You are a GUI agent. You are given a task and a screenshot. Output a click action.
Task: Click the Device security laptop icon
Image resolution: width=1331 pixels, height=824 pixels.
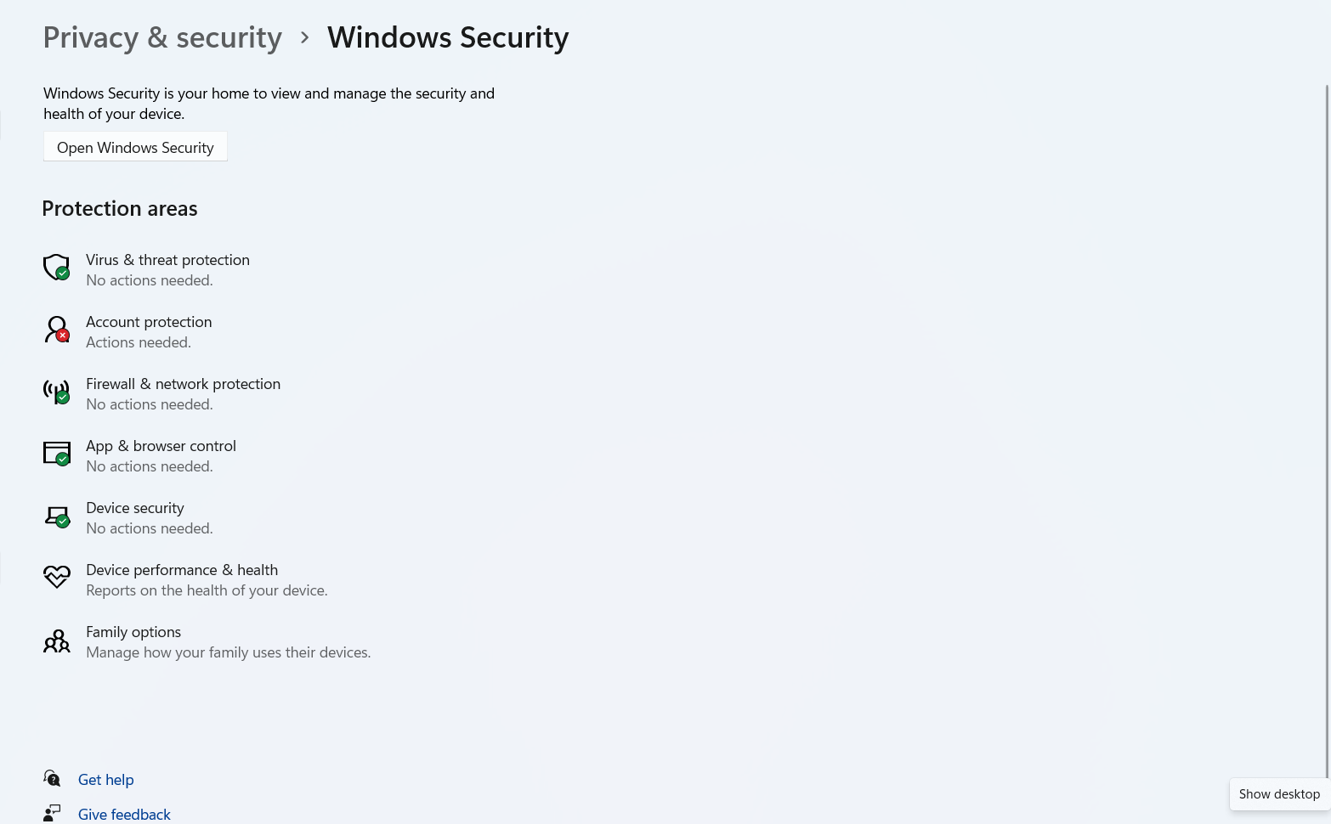click(x=56, y=516)
